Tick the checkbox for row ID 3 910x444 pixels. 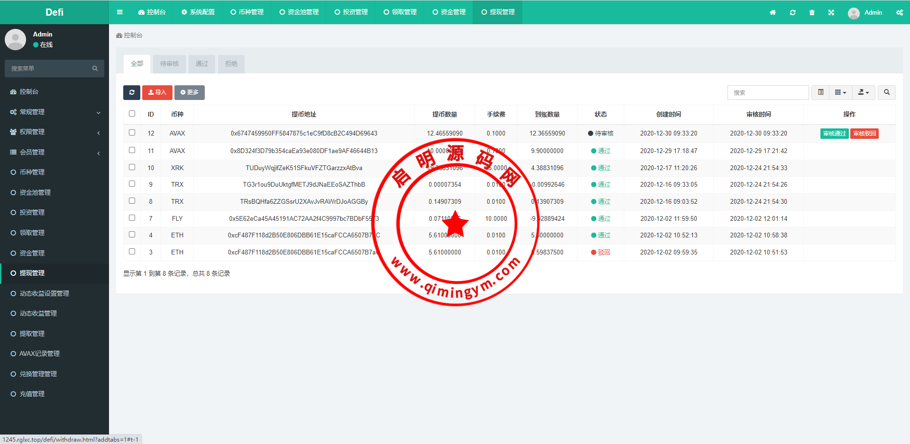(132, 252)
